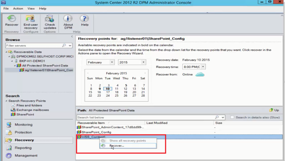This screenshot has height=161, width=285.
Task: Collapse the Search Recovery Points node
Action: click(x=6, y=101)
